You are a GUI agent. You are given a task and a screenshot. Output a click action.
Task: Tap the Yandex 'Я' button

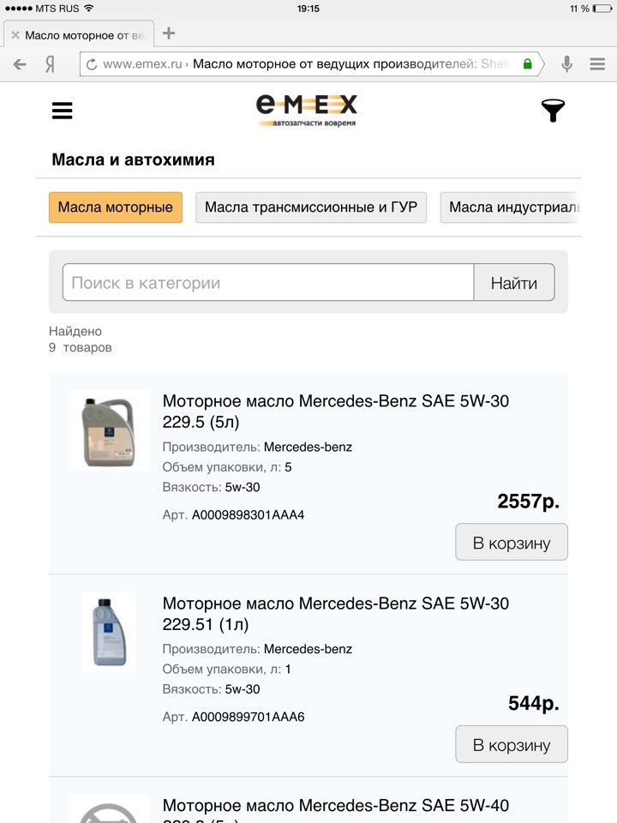(51, 64)
